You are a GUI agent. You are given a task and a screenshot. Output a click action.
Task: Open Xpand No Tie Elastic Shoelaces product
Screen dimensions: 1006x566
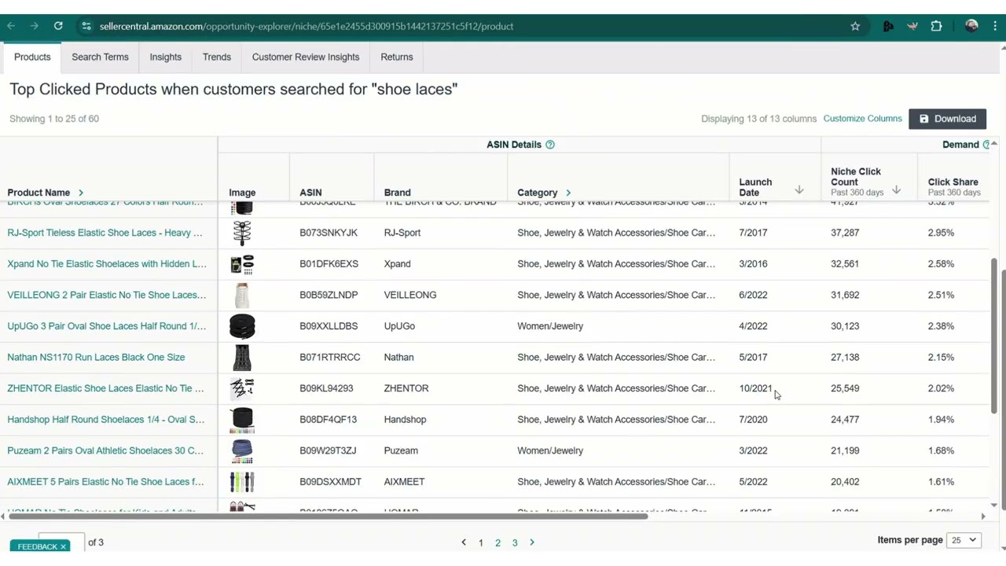107,264
